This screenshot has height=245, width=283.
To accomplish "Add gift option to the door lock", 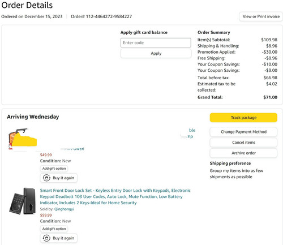I will tap(54, 229).
